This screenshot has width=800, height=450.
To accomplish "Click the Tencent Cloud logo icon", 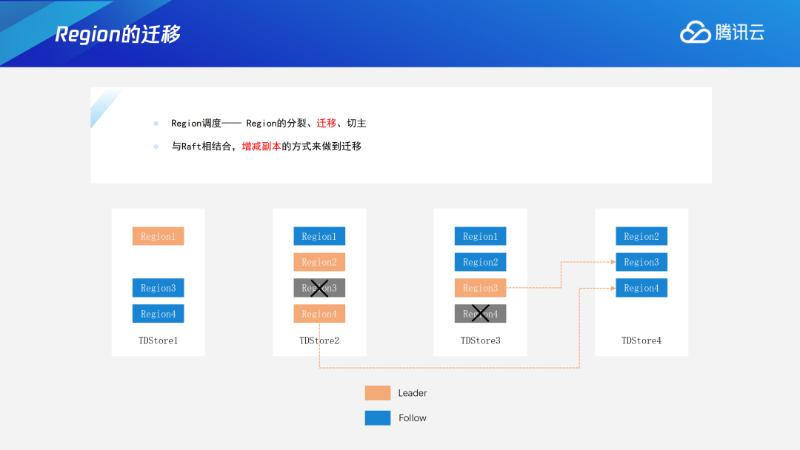I will pos(695,32).
